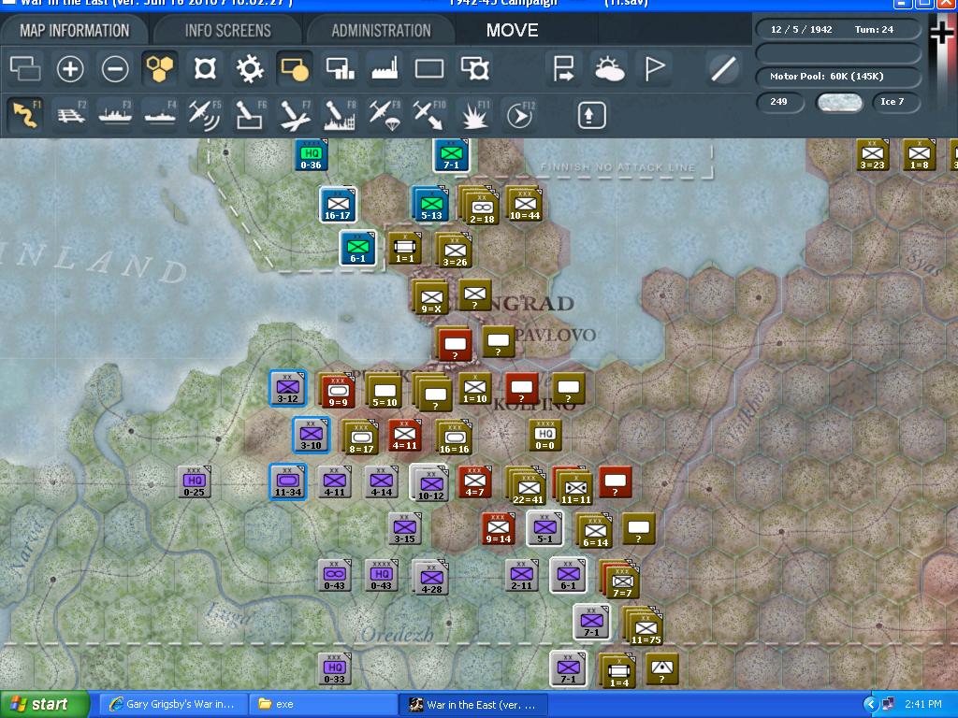This screenshot has height=718, width=958.
Task: Click the date 12 / 5 / 1942 display
Action: point(801,29)
